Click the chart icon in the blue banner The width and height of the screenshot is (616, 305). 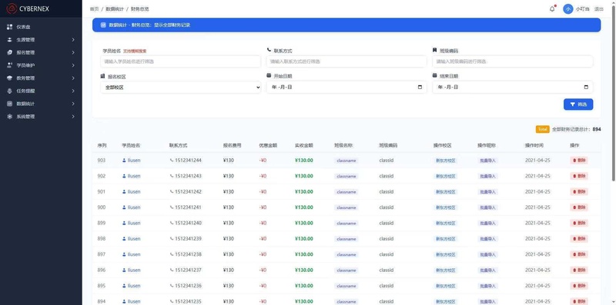click(x=103, y=25)
